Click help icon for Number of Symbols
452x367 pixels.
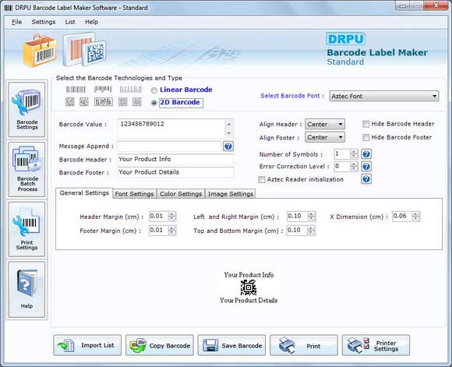366,154
